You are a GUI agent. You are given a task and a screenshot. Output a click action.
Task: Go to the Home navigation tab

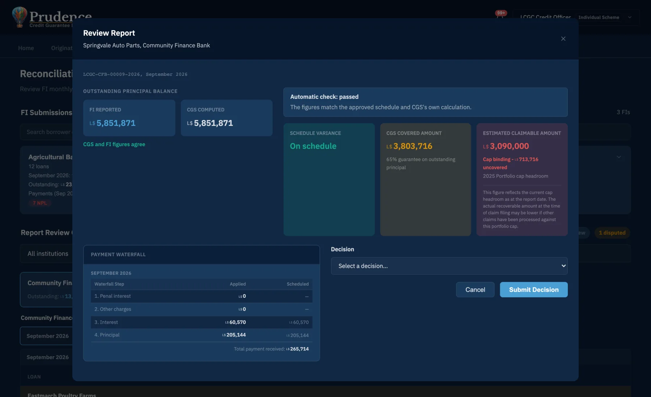pos(26,48)
